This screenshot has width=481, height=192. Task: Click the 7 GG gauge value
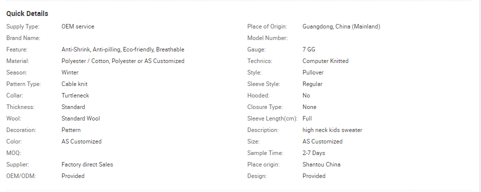[x=309, y=49]
